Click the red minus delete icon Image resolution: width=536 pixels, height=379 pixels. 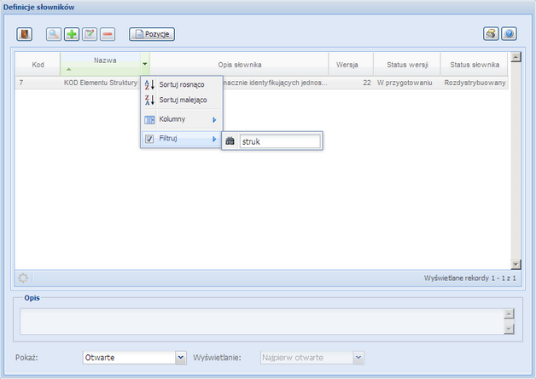[x=108, y=34]
